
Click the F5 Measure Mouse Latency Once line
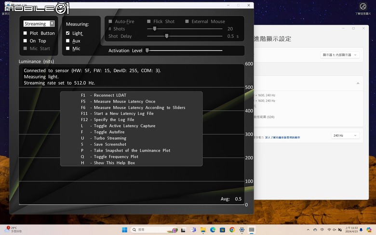118,101
